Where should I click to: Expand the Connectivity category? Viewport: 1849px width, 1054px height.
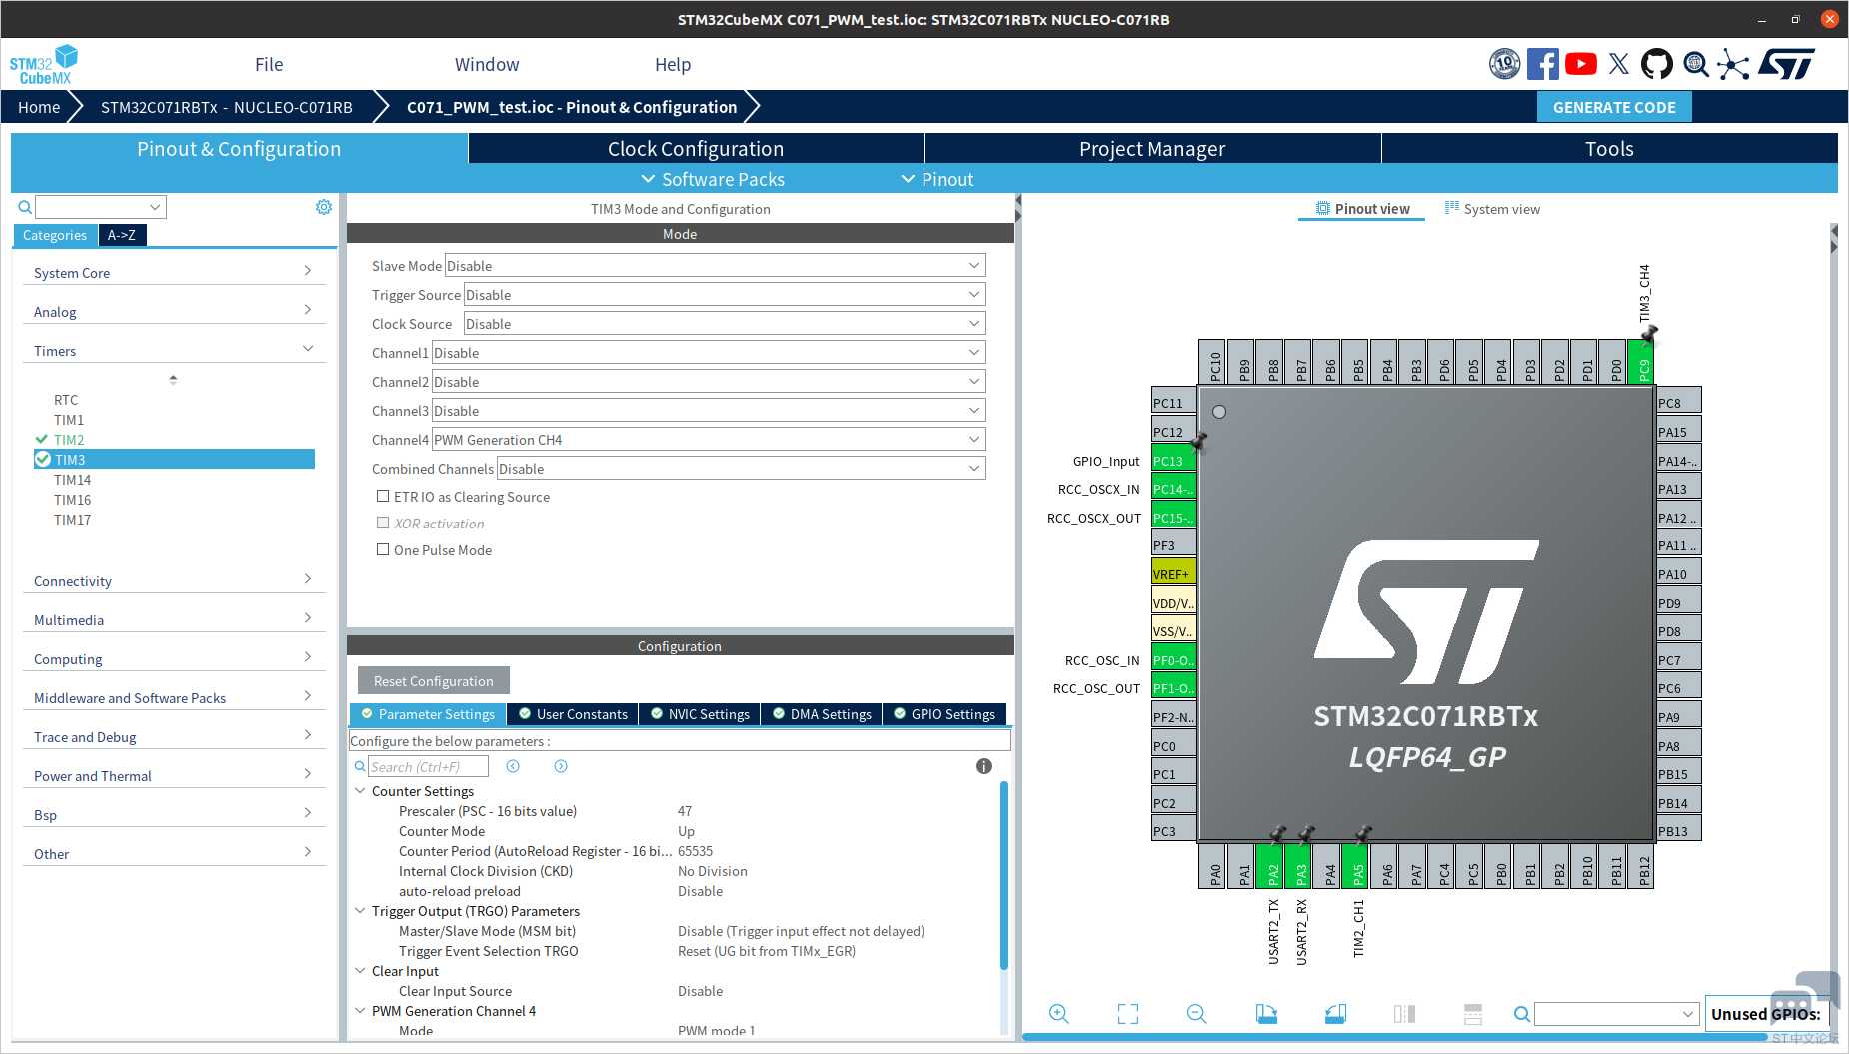(174, 580)
